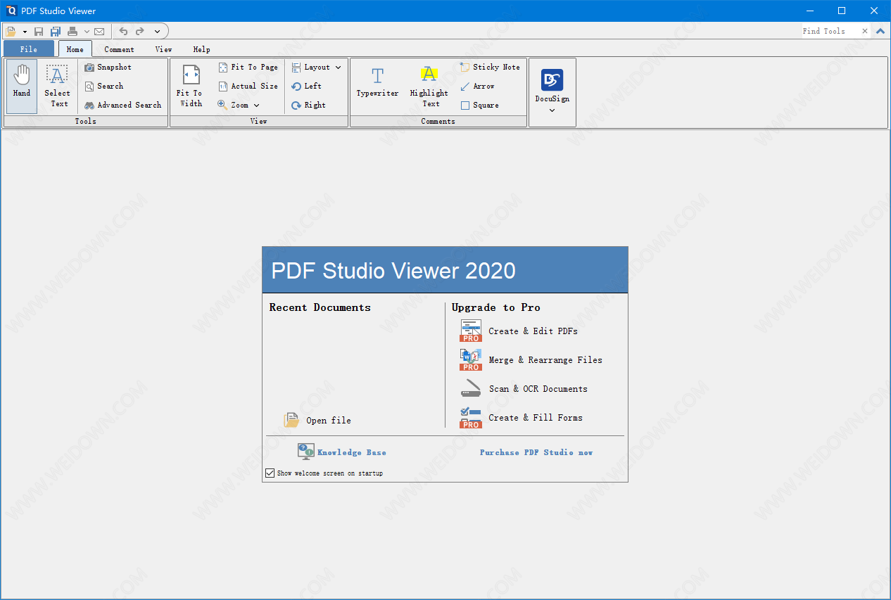
Task: Click Create & Edit PDFs upgrade option
Action: tap(519, 331)
